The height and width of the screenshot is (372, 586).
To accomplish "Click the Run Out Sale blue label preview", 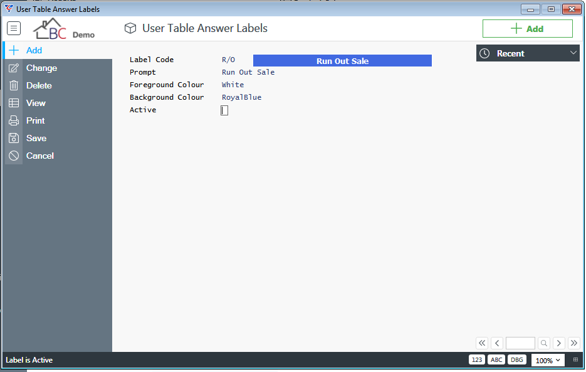I will pyautogui.click(x=342, y=61).
